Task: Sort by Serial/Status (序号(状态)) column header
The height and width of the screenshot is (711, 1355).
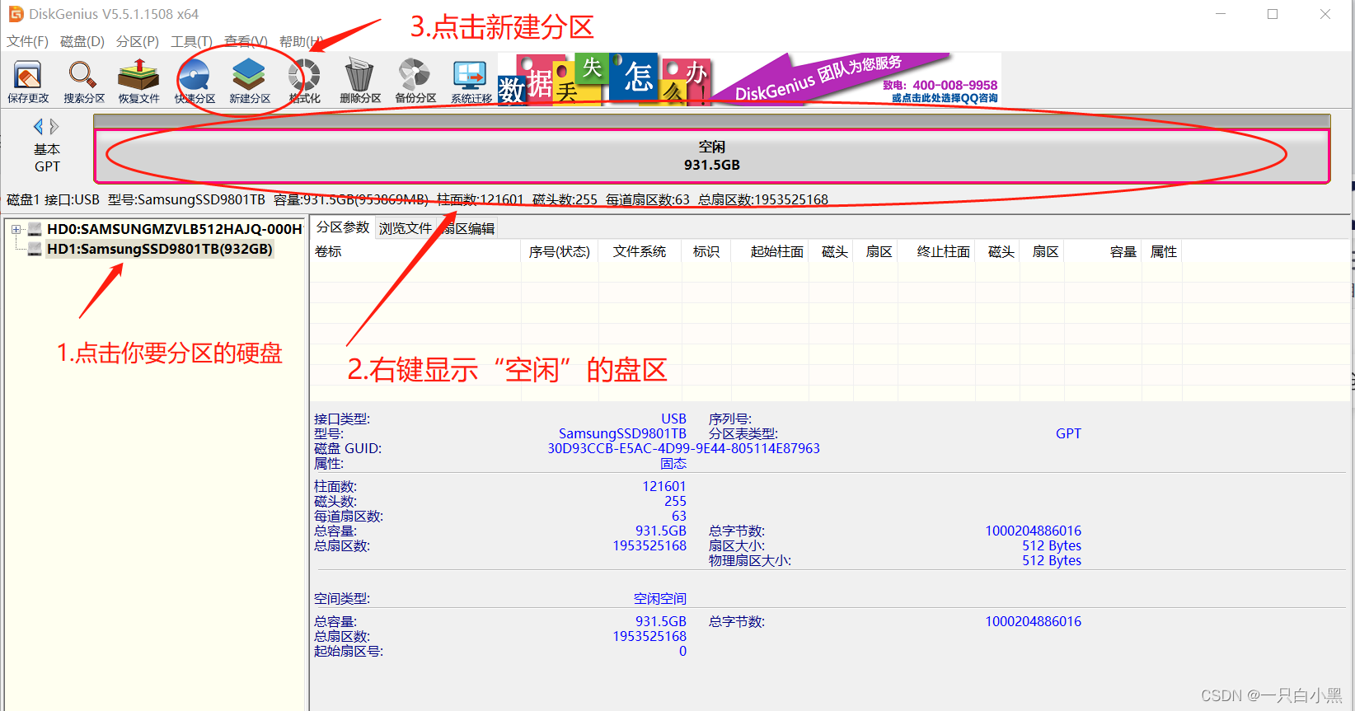Action: point(560,251)
